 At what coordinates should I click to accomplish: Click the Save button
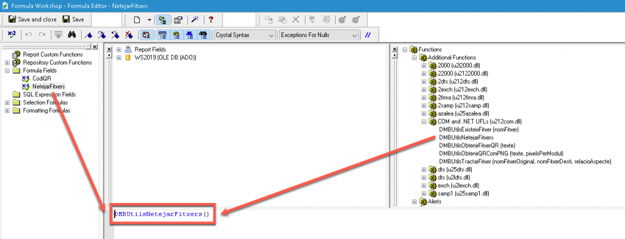point(73,19)
